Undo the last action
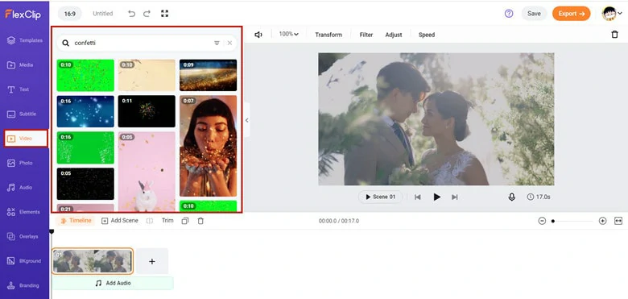Viewport: 628px width, 299px height. point(131,14)
